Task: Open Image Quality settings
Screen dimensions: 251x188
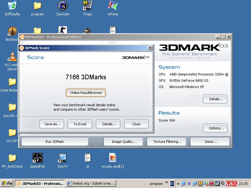Action: [x=123, y=142]
